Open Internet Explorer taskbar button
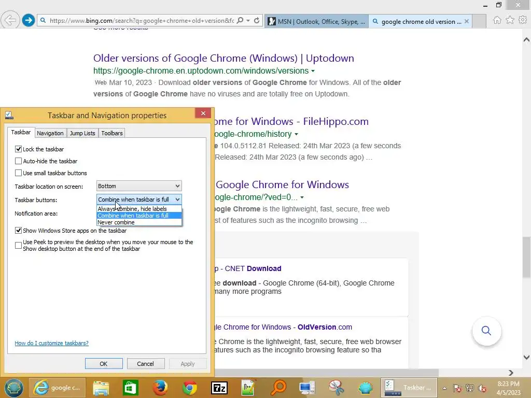 coord(57,388)
